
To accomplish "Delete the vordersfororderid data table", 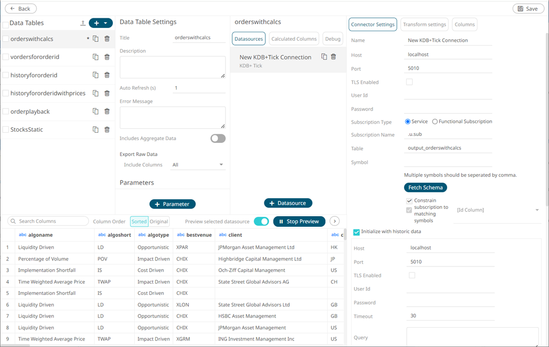I will [x=107, y=57].
